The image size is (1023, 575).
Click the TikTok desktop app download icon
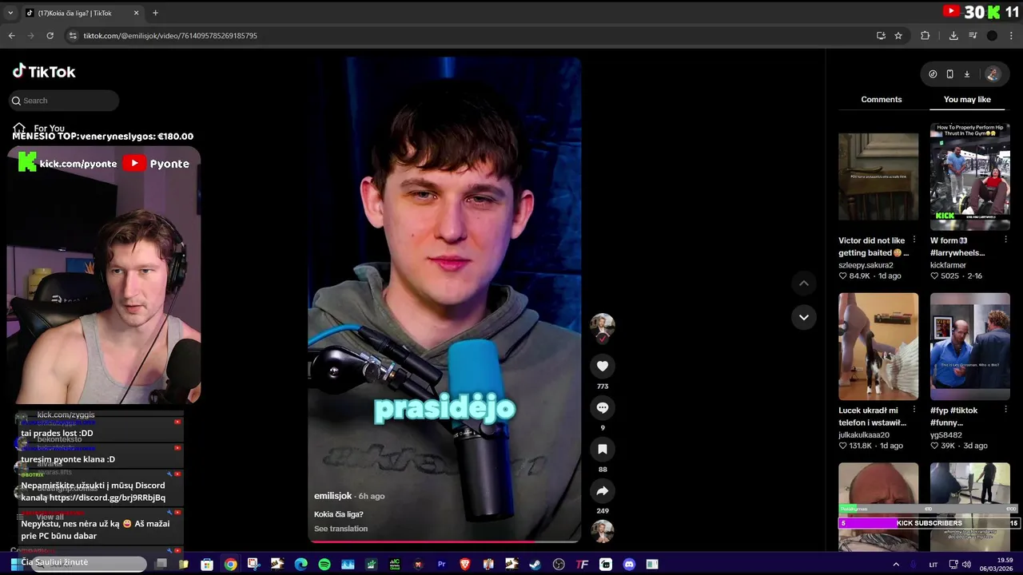pos(966,73)
